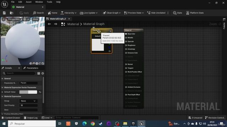
Task: Open the Window menu
Action: point(39,2)
